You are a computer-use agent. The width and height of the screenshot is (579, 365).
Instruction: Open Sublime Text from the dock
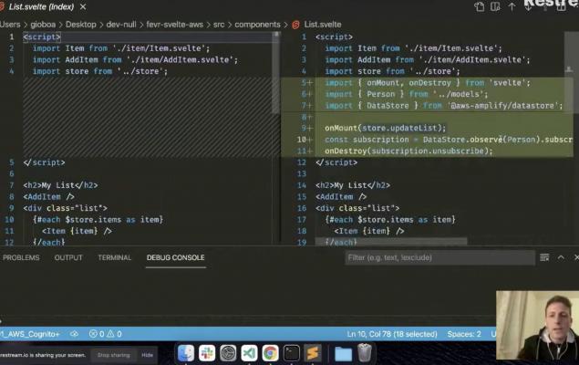(x=313, y=353)
